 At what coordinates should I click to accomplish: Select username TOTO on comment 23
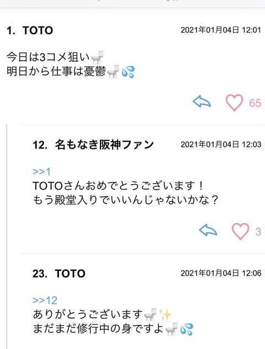[70, 273]
